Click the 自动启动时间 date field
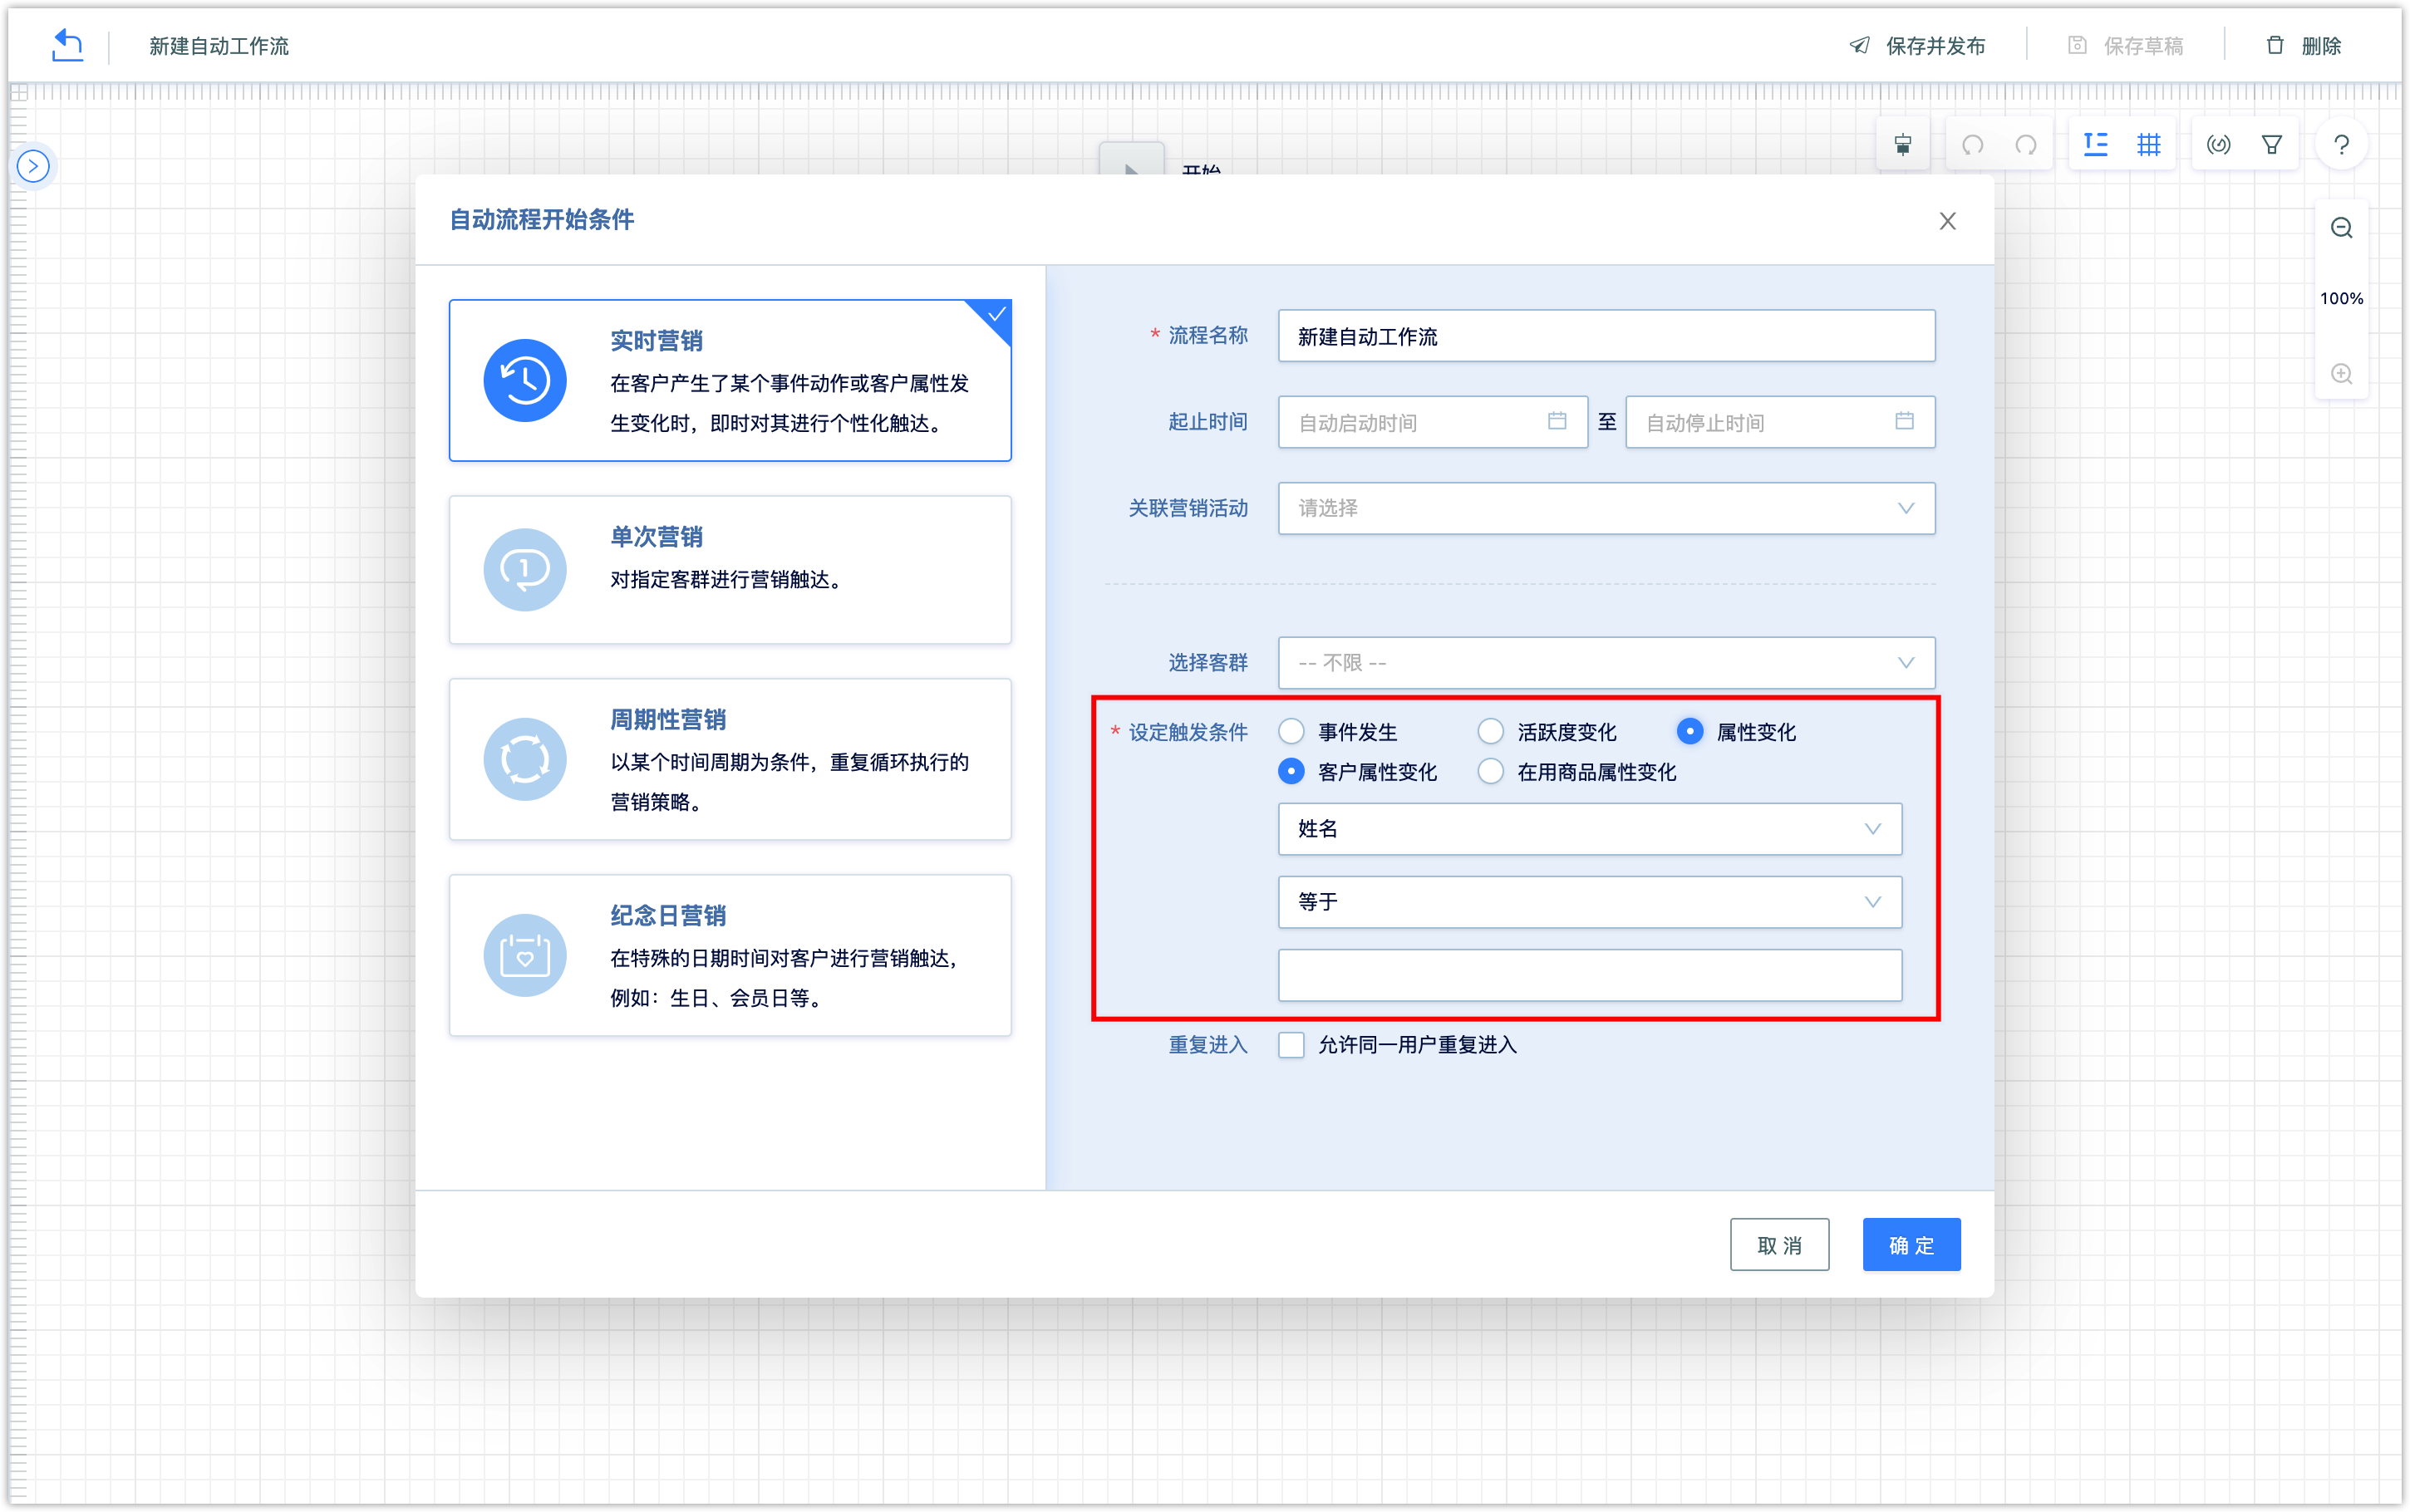2410x1512 pixels. 1432,422
